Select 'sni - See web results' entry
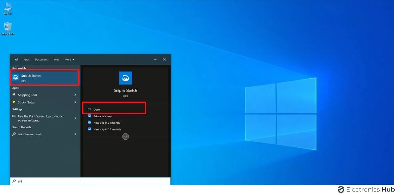 [x=41, y=134]
